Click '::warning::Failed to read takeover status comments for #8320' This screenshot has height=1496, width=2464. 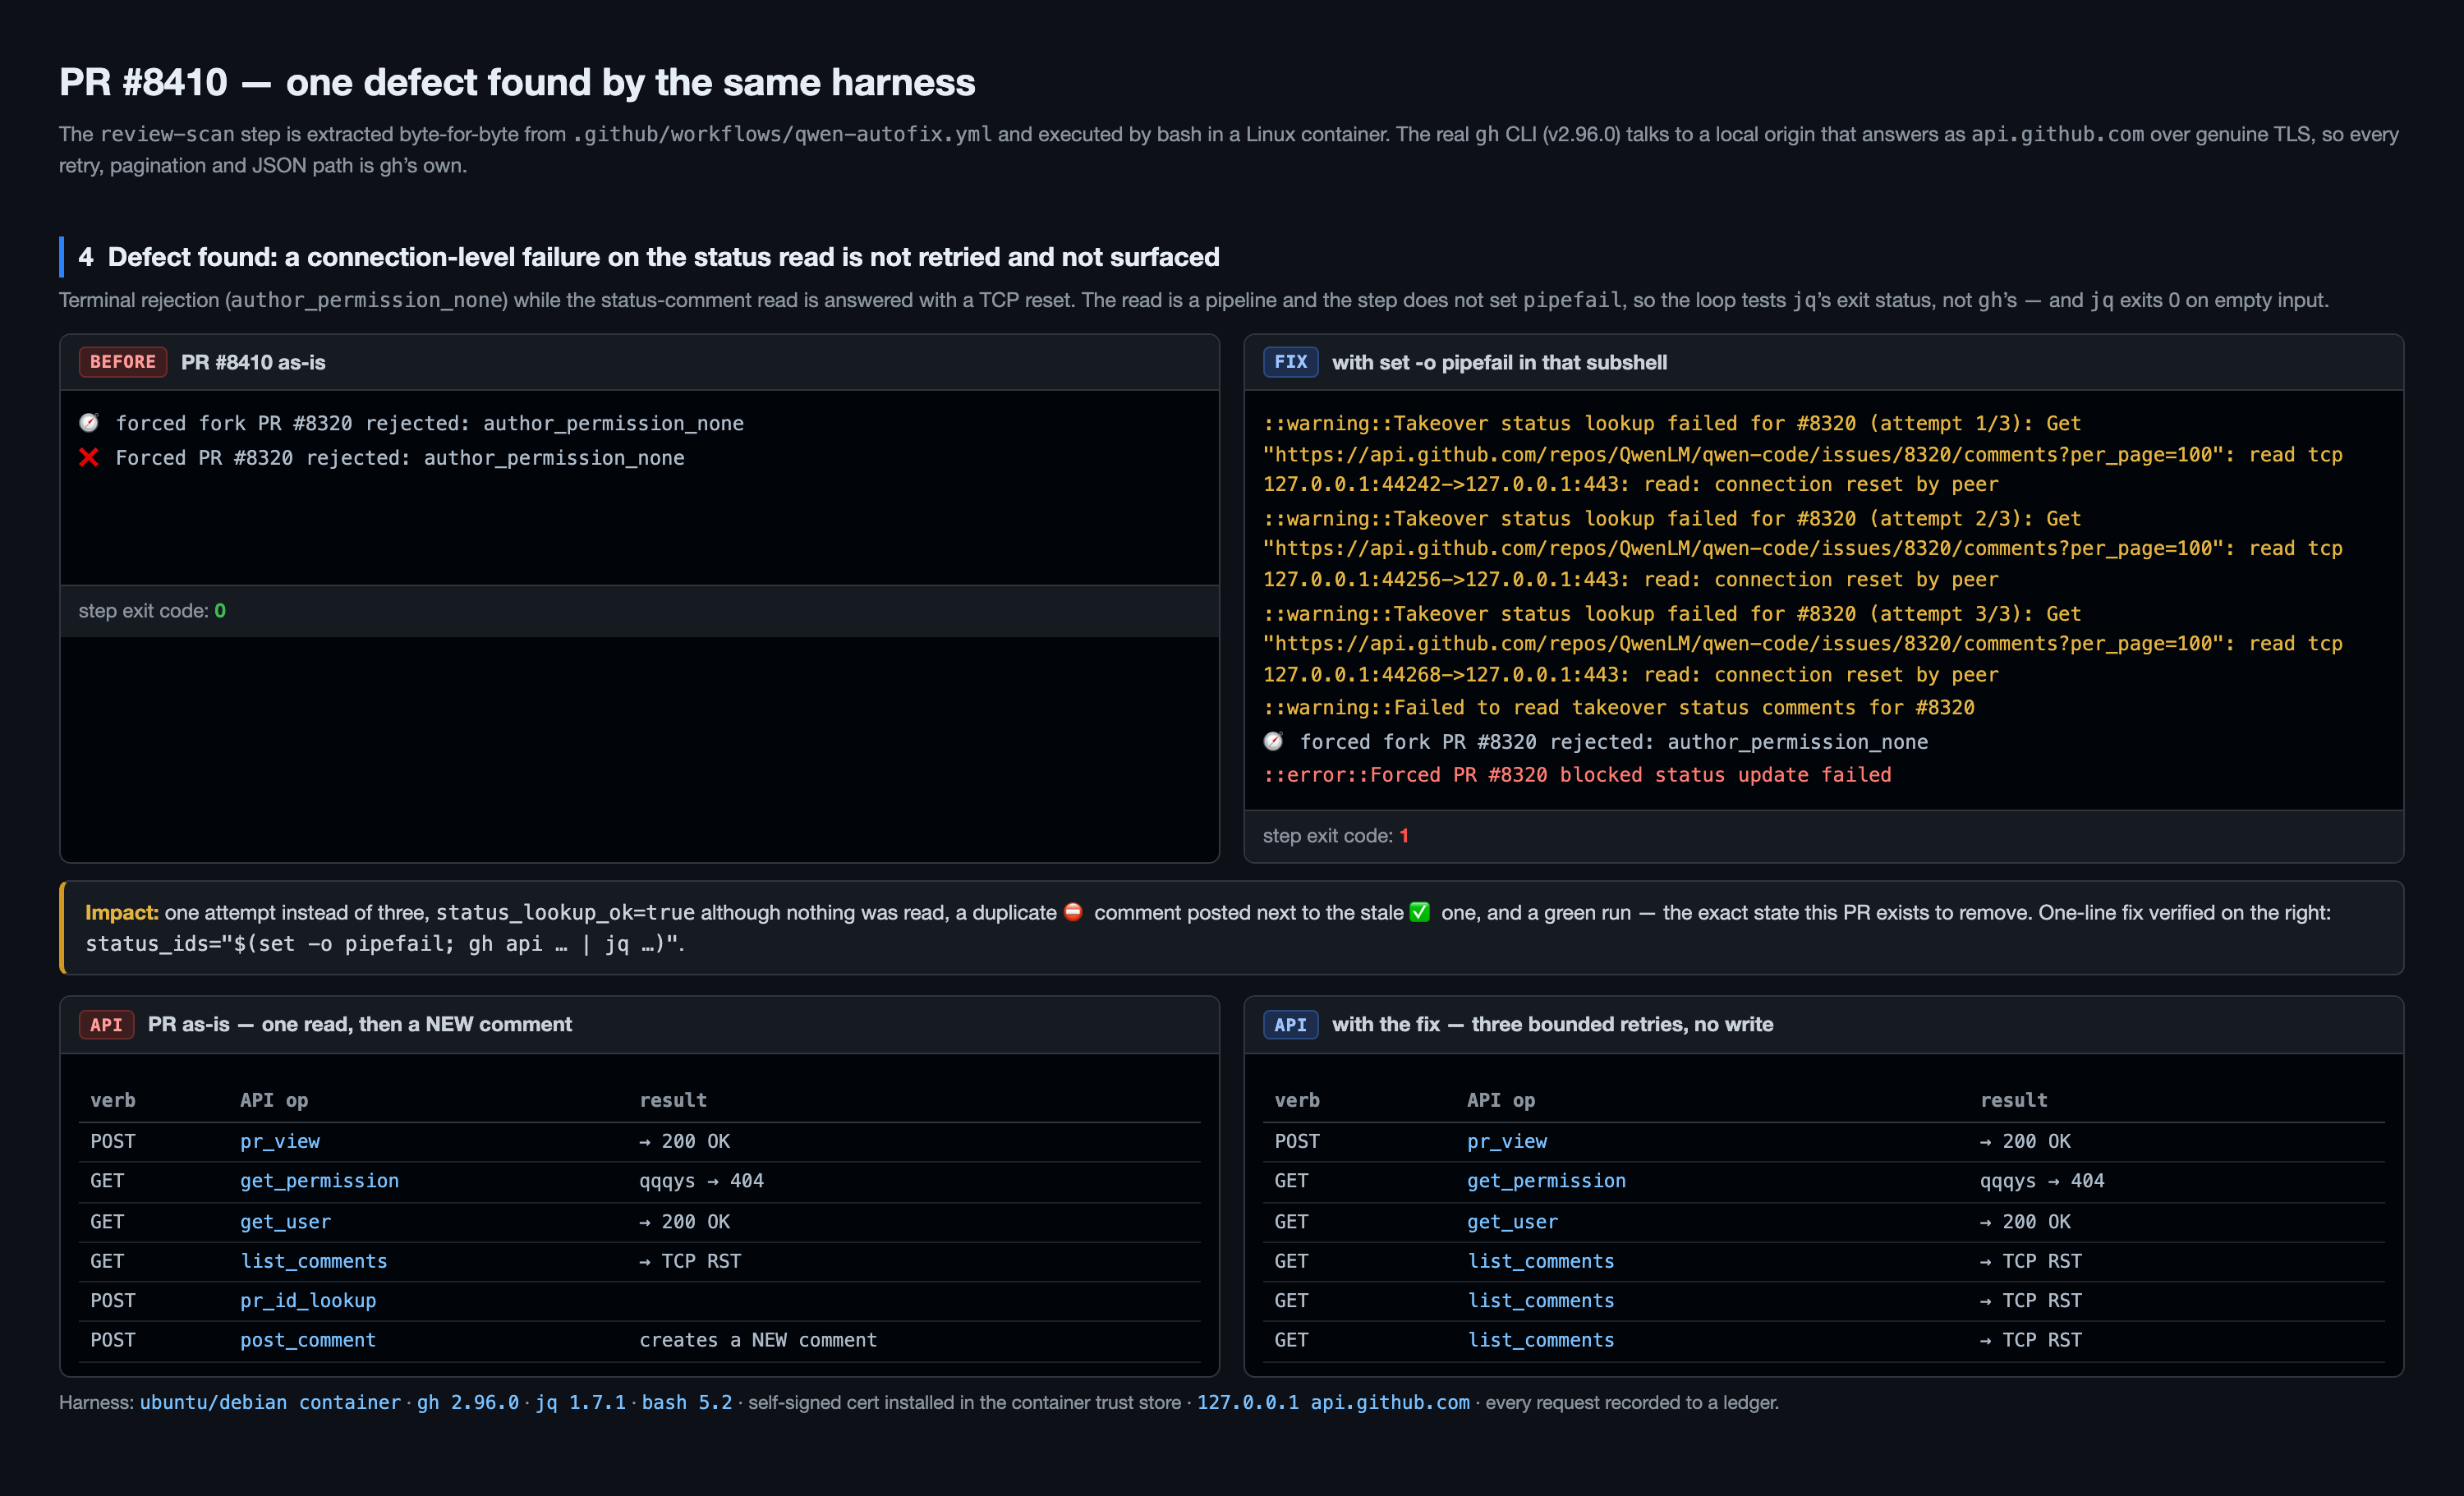[1618, 708]
